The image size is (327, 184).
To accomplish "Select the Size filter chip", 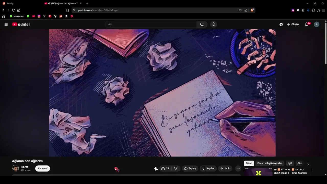I will click(300, 163).
